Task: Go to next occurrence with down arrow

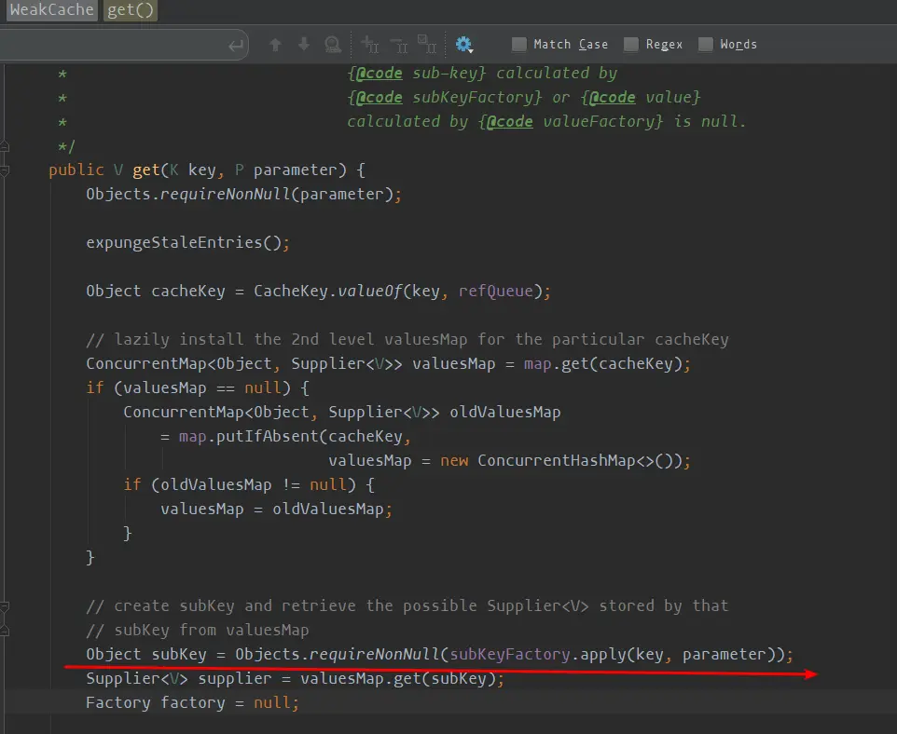Action: [x=304, y=45]
